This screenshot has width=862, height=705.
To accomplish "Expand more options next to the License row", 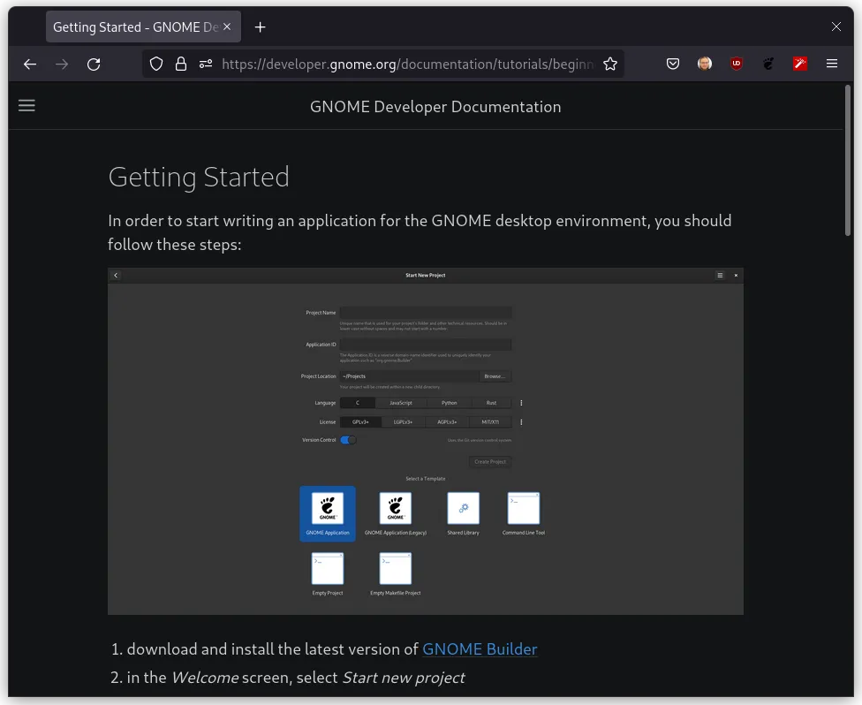I will (521, 422).
